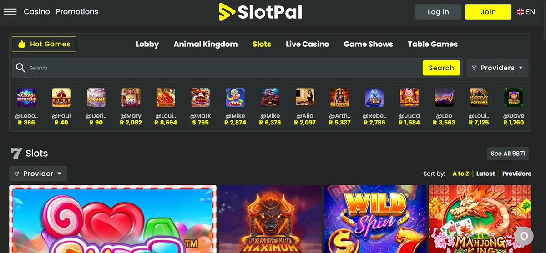Open the EN language selector
The width and height of the screenshot is (546, 253).
pyautogui.click(x=526, y=12)
